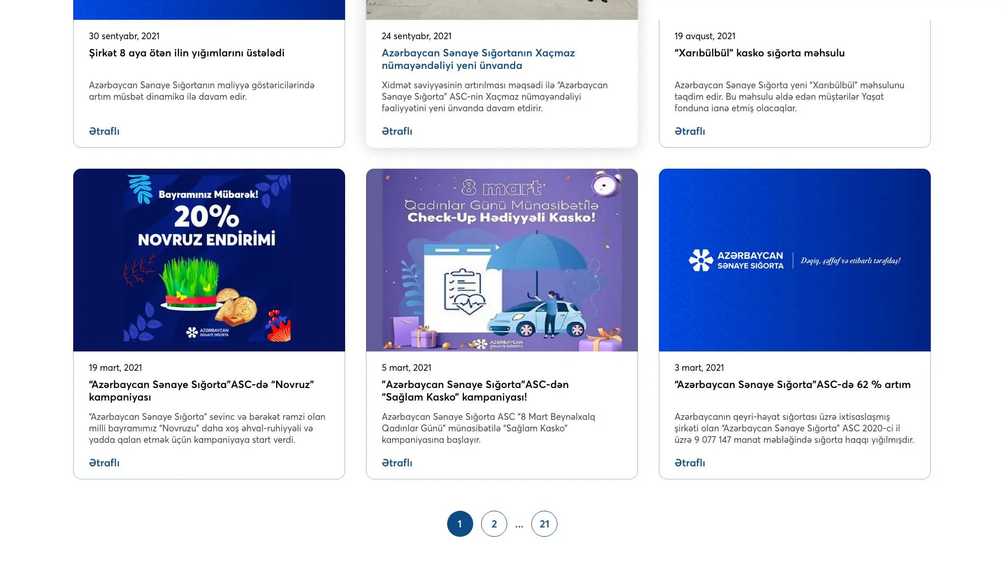Select the date "19 mart, 2021"

115,368
